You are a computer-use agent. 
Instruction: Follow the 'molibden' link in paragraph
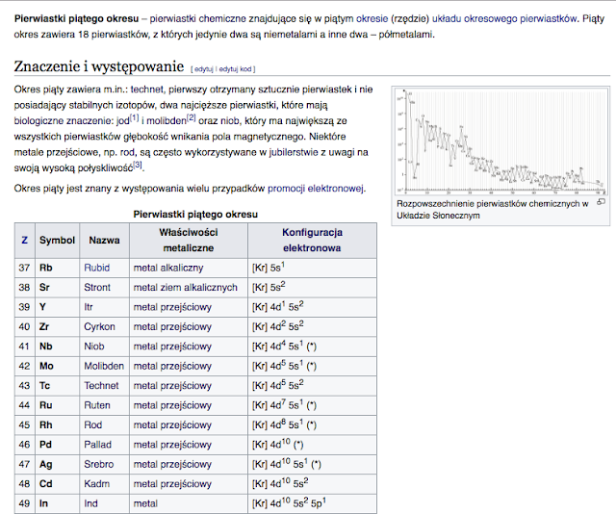tap(167, 120)
